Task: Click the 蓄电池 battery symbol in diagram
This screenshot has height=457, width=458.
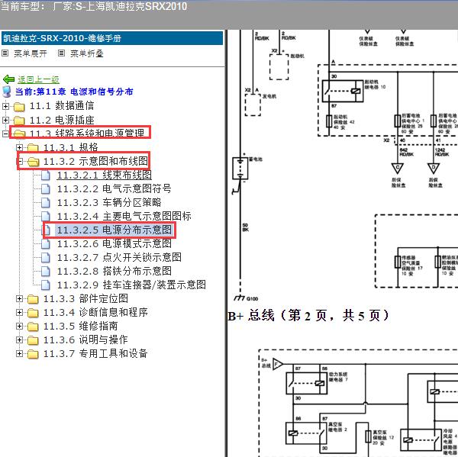Action: pyautogui.click(x=240, y=169)
